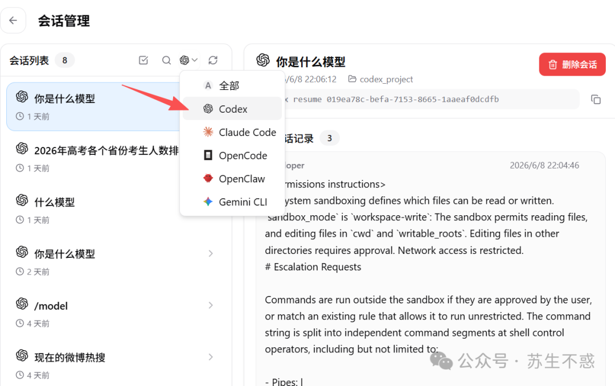Click the Claude Code starburst icon
Image resolution: width=615 pixels, height=386 pixels.
(x=208, y=132)
